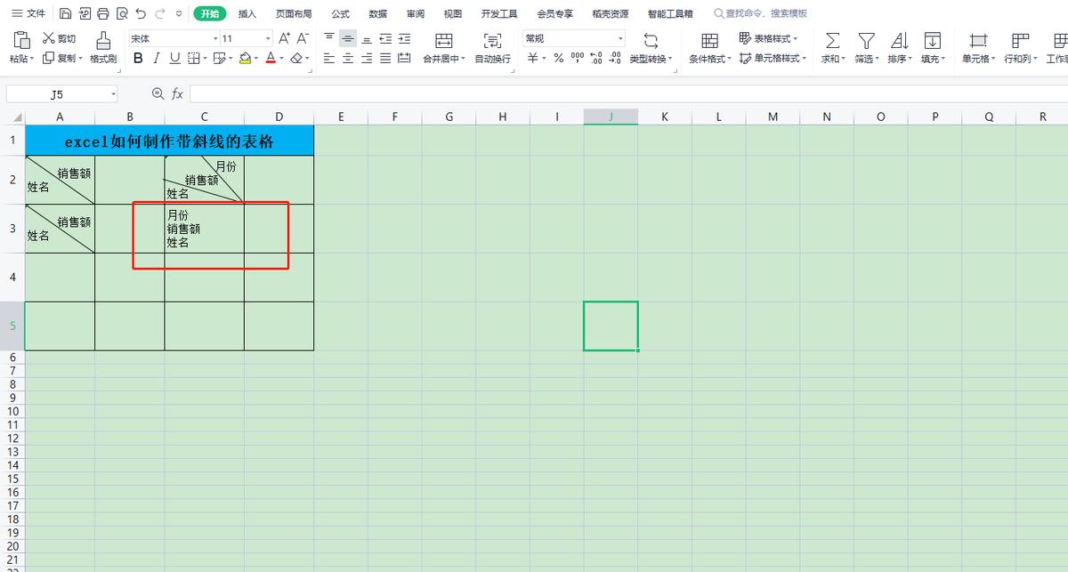Screen dimensions: 1068x572
Task: Toggle Underline formatting
Action: [174, 58]
